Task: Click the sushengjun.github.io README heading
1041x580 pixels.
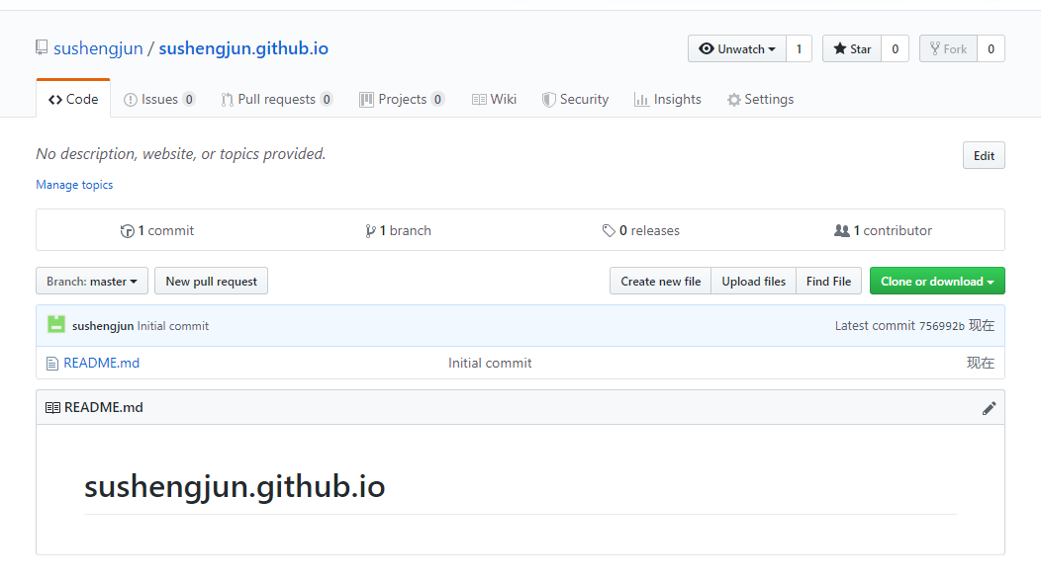Action: coord(235,486)
